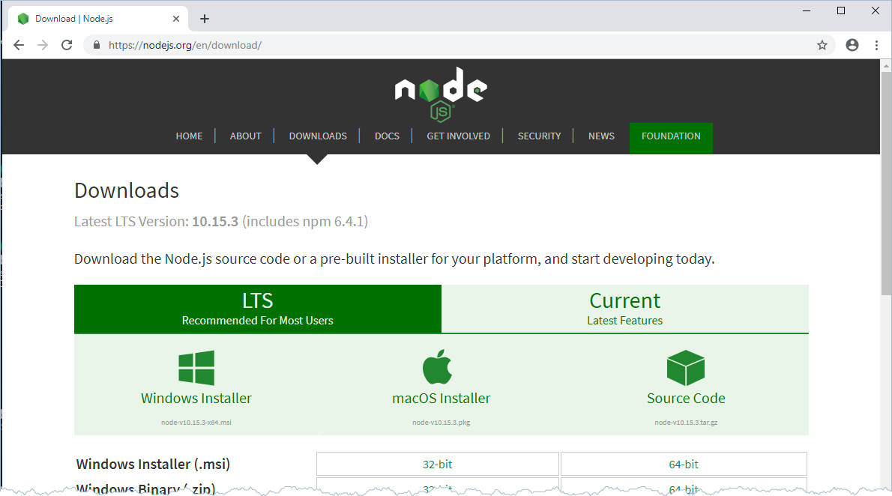Go to GET INVOLVED page
Screen dimensions: 892x496
[x=458, y=136]
